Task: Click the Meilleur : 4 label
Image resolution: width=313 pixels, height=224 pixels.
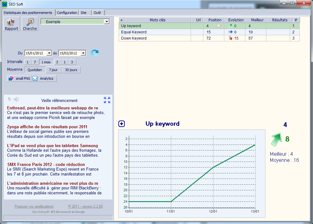Action: point(281,154)
